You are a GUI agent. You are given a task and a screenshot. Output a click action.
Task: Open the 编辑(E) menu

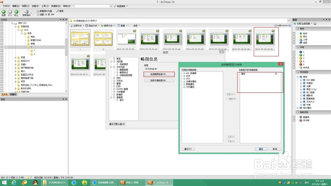point(16,6)
